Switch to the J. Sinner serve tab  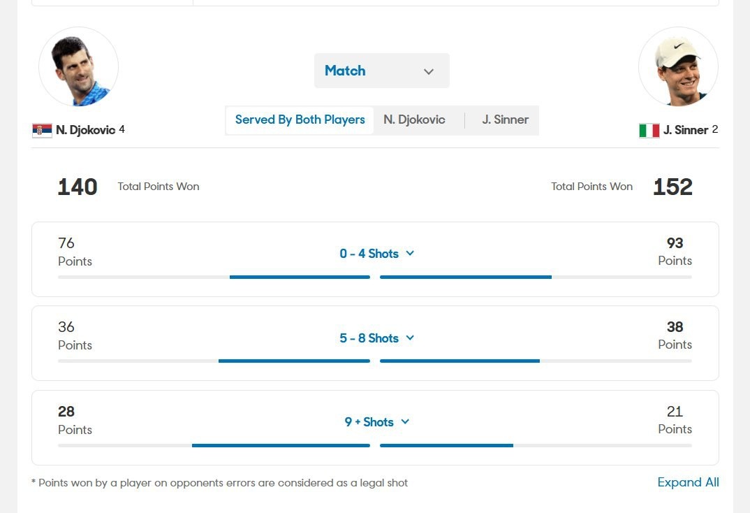click(x=505, y=120)
